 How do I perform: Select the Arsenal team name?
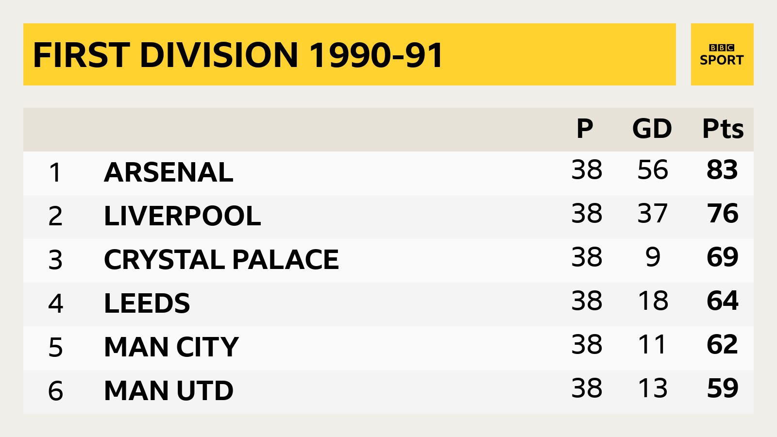point(169,172)
